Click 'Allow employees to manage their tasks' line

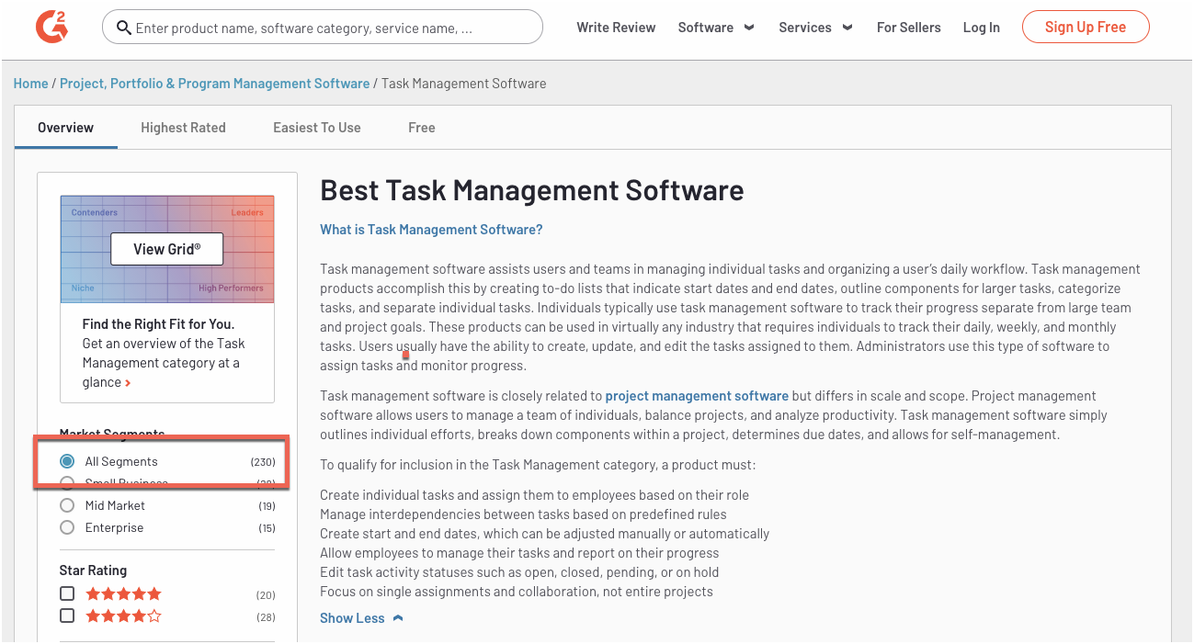coord(519,553)
